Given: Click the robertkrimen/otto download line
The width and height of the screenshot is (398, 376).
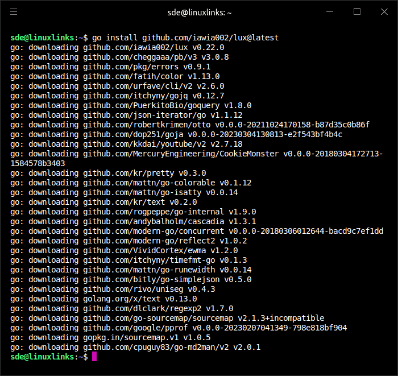Looking at the screenshot, I should point(190,125).
